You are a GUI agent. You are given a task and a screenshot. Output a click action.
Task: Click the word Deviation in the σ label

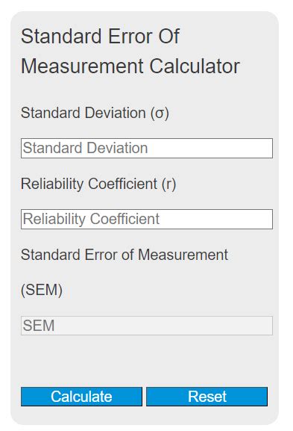[116, 113]
